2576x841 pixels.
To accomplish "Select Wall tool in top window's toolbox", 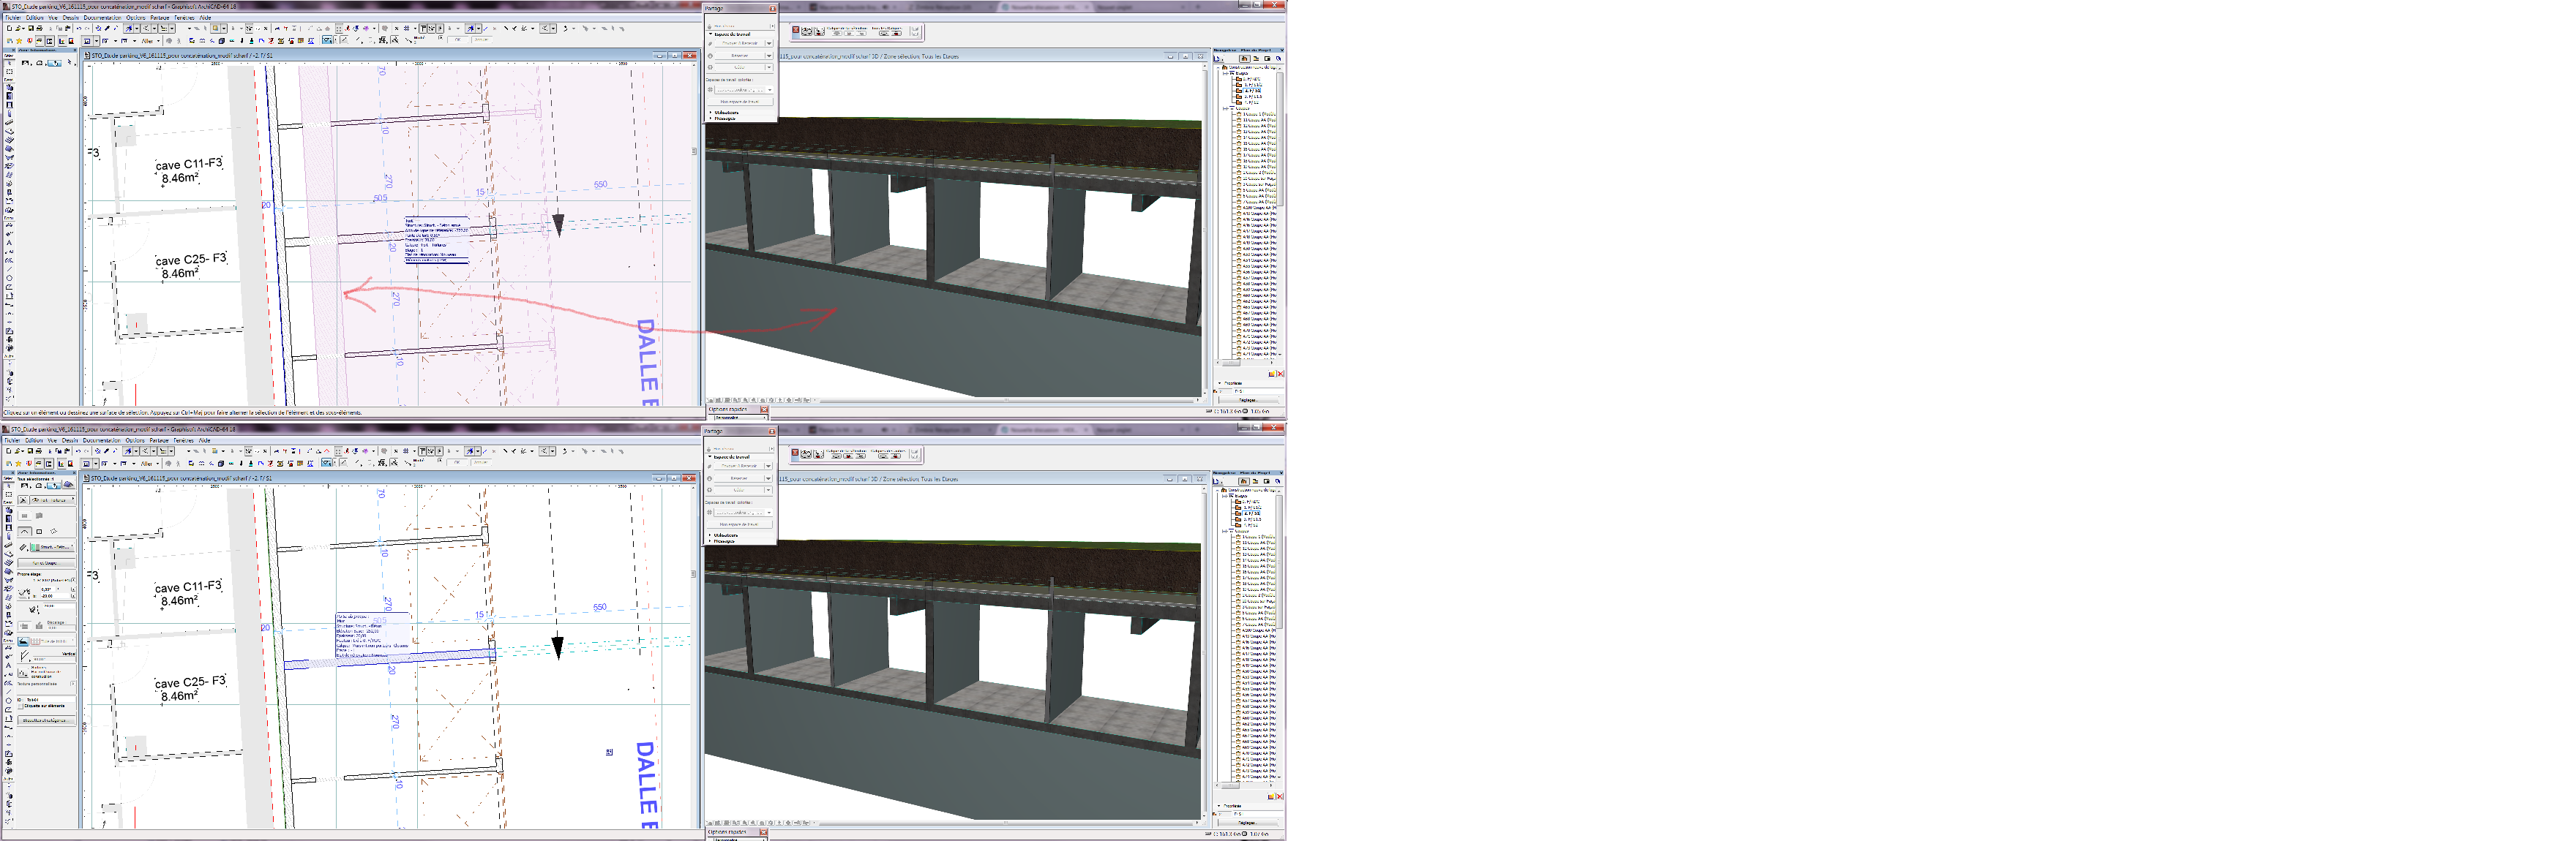I will tap(9, 88).
